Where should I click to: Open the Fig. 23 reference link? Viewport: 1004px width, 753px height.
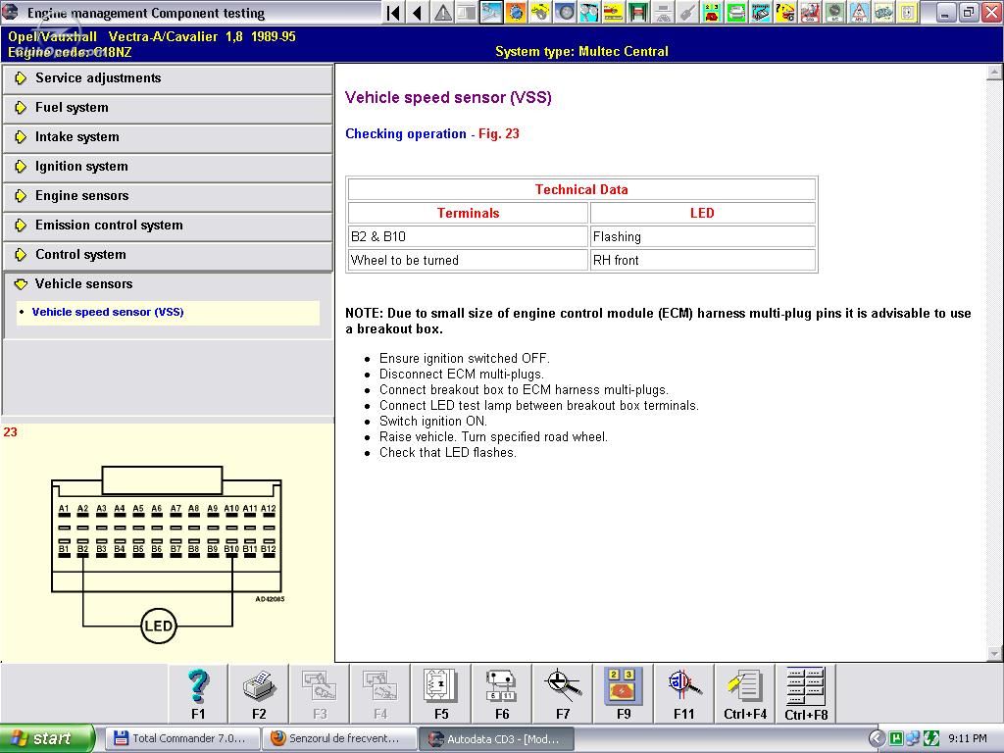(499, 133)
